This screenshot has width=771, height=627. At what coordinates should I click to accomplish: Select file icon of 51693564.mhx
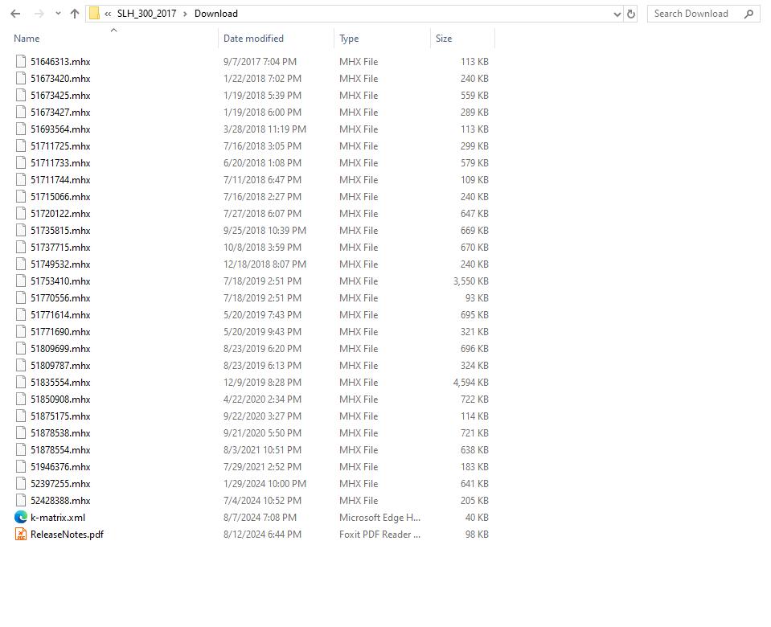click(x=21, y=129)
